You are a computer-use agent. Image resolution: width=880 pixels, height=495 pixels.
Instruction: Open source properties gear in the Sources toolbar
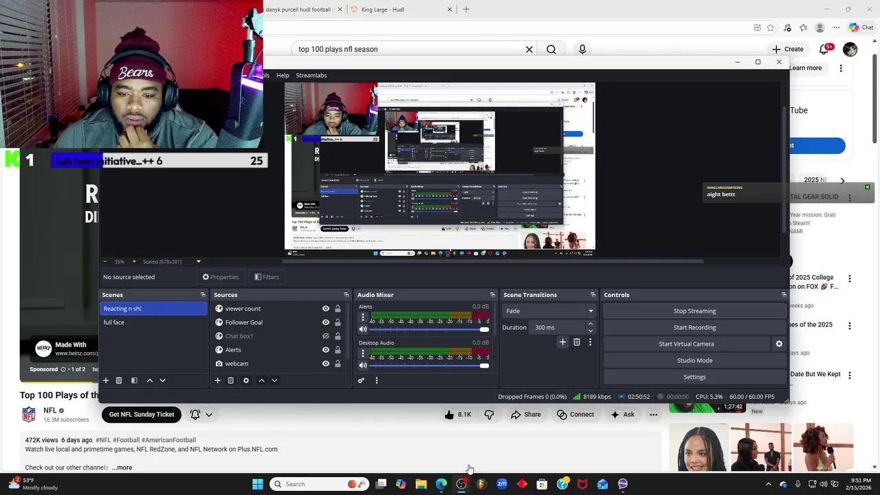pyautogui.click(x=246, y=380)
